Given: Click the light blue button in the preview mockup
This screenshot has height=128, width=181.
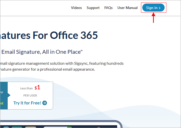Looking at the screenshot, I should pos(6,127).
